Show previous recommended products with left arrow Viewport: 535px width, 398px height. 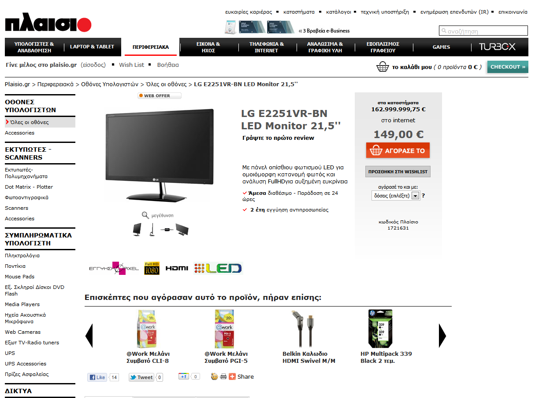pyautogui.click(x=89, y=336)
